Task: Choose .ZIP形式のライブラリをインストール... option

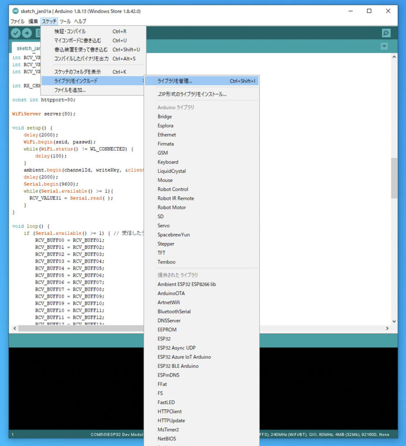Action: 192,94
